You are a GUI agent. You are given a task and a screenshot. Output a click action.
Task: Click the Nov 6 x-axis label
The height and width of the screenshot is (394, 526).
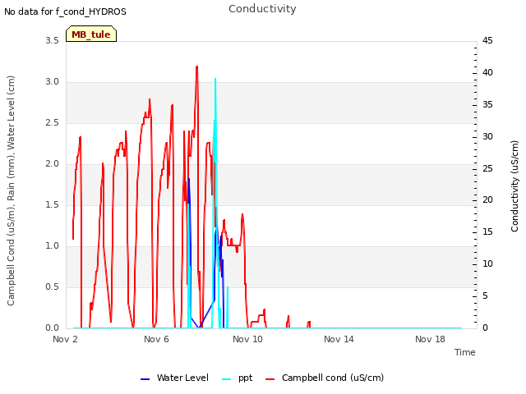[x=156, y=339]
